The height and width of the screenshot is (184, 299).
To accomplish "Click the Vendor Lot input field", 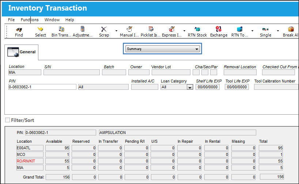I will pyautogui.click(x=171, y=72).
